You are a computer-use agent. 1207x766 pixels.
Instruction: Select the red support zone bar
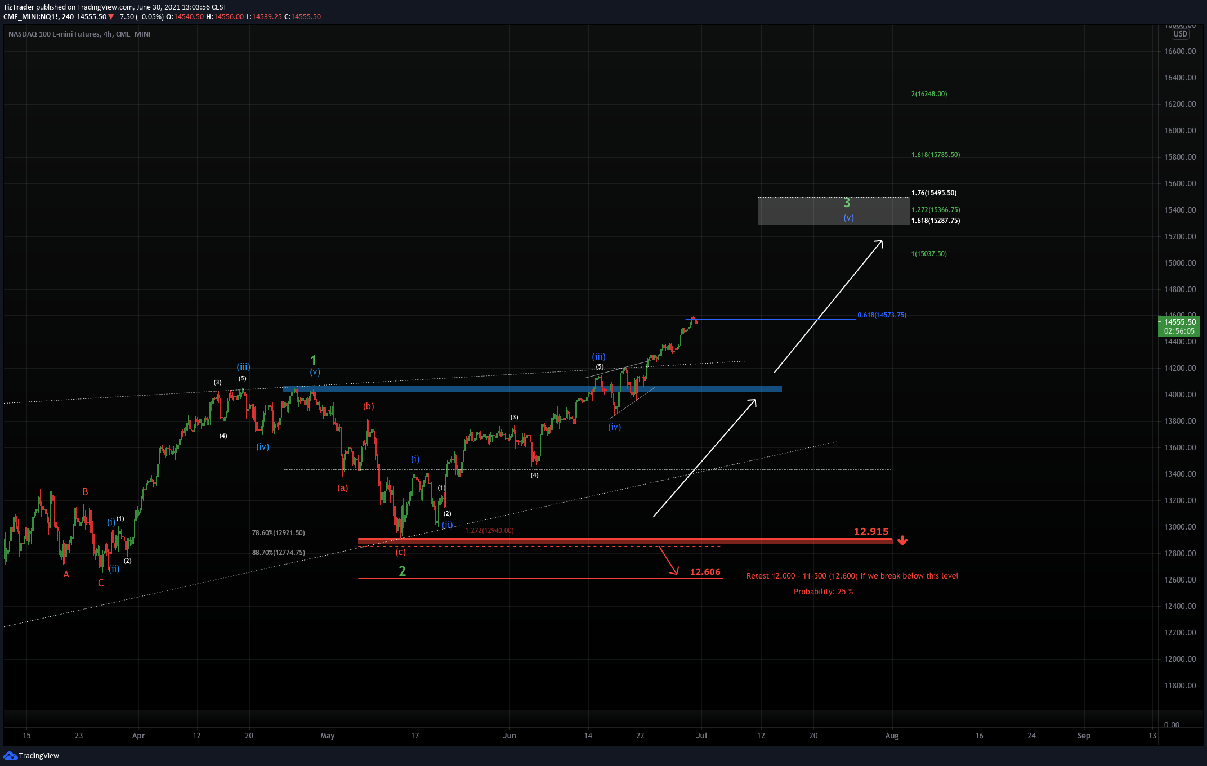pyautogui.click(x=625, y=541)
